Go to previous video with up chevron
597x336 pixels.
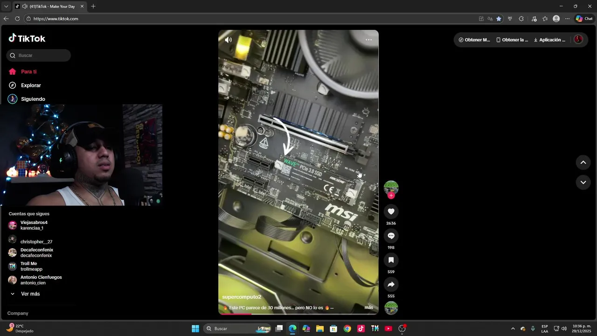coord(583,162)
